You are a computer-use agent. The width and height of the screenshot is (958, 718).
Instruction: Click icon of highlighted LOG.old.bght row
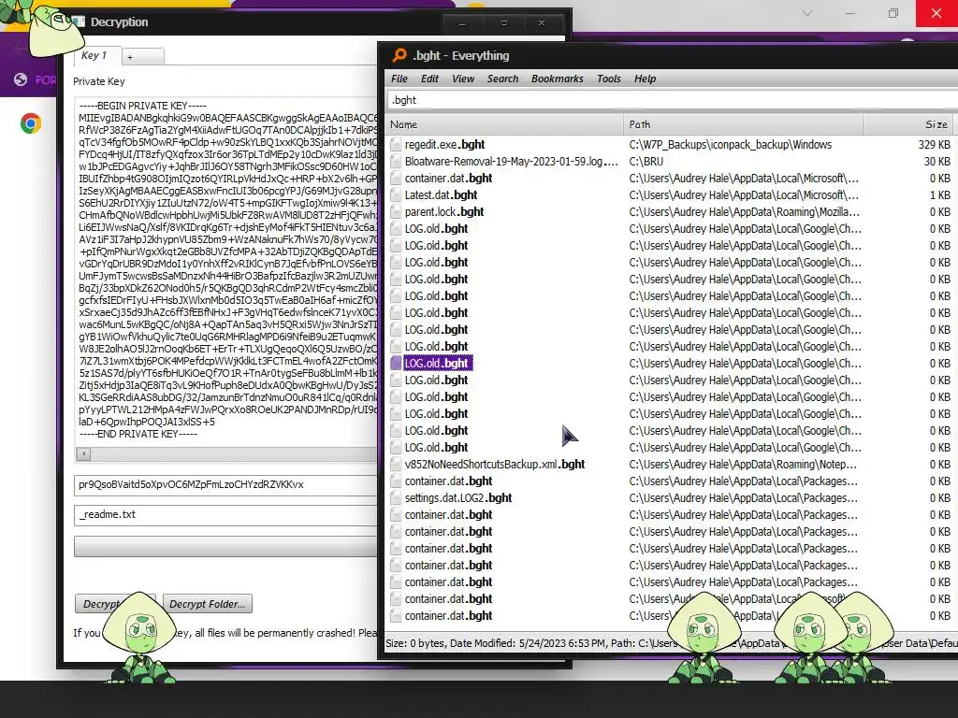396,364
